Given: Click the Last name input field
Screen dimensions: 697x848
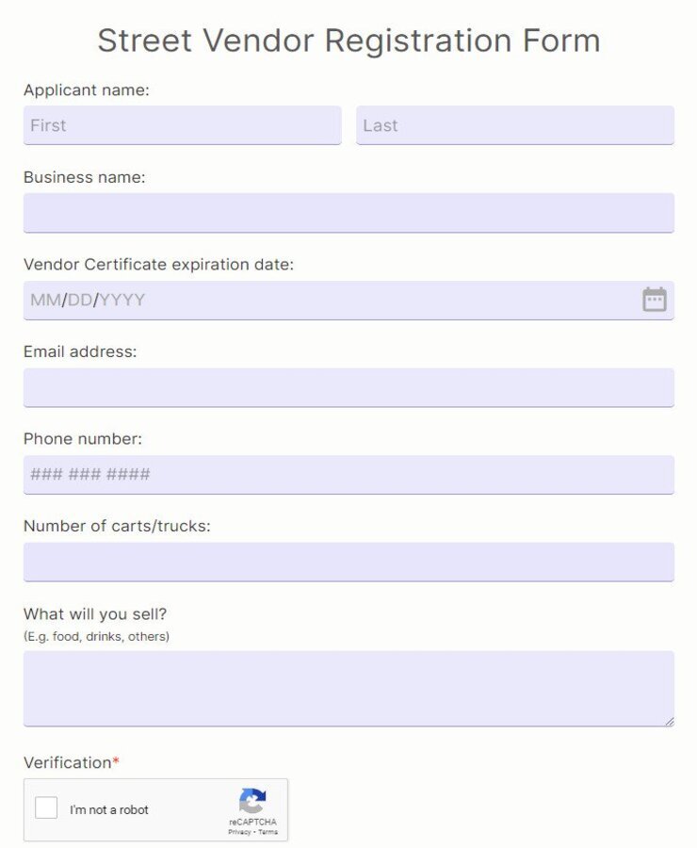Looking at the screenshot, I should click(513, 124).
